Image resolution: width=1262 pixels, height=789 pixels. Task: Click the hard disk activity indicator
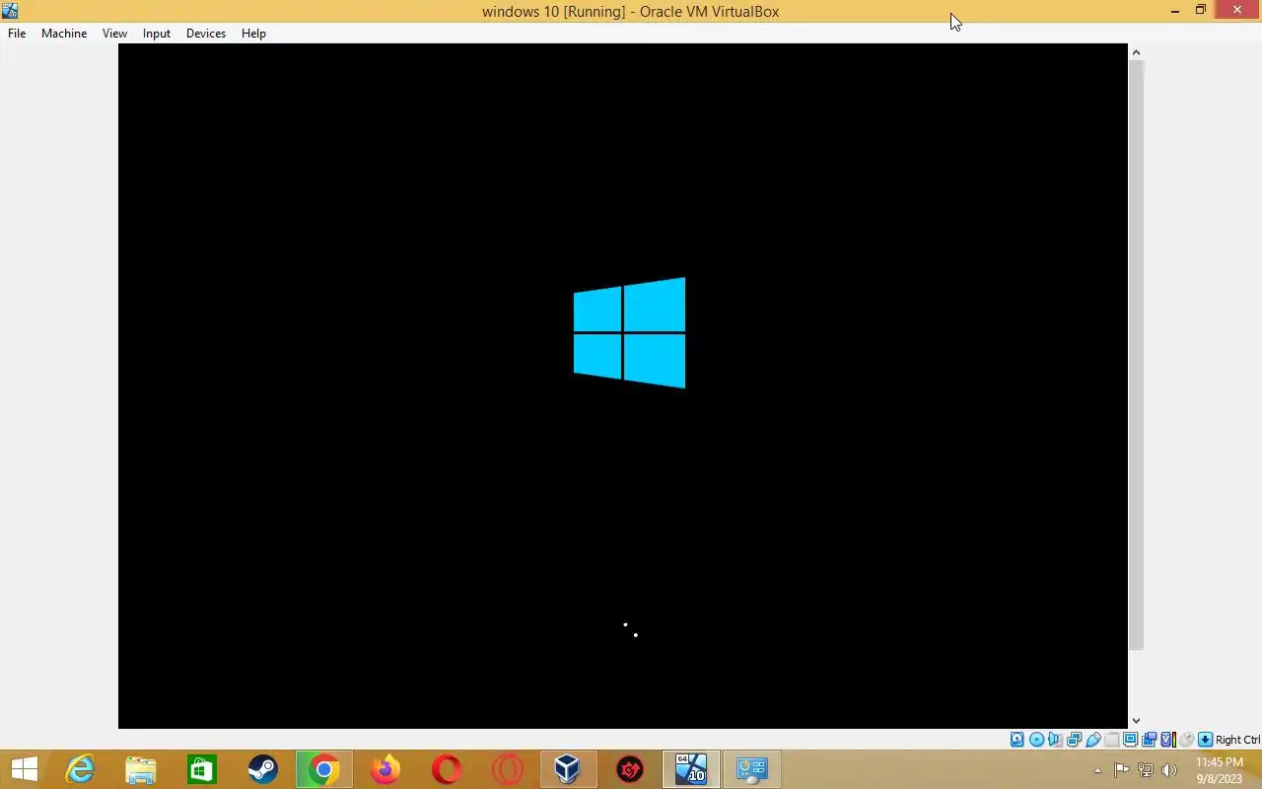(x=1017, y=740)
